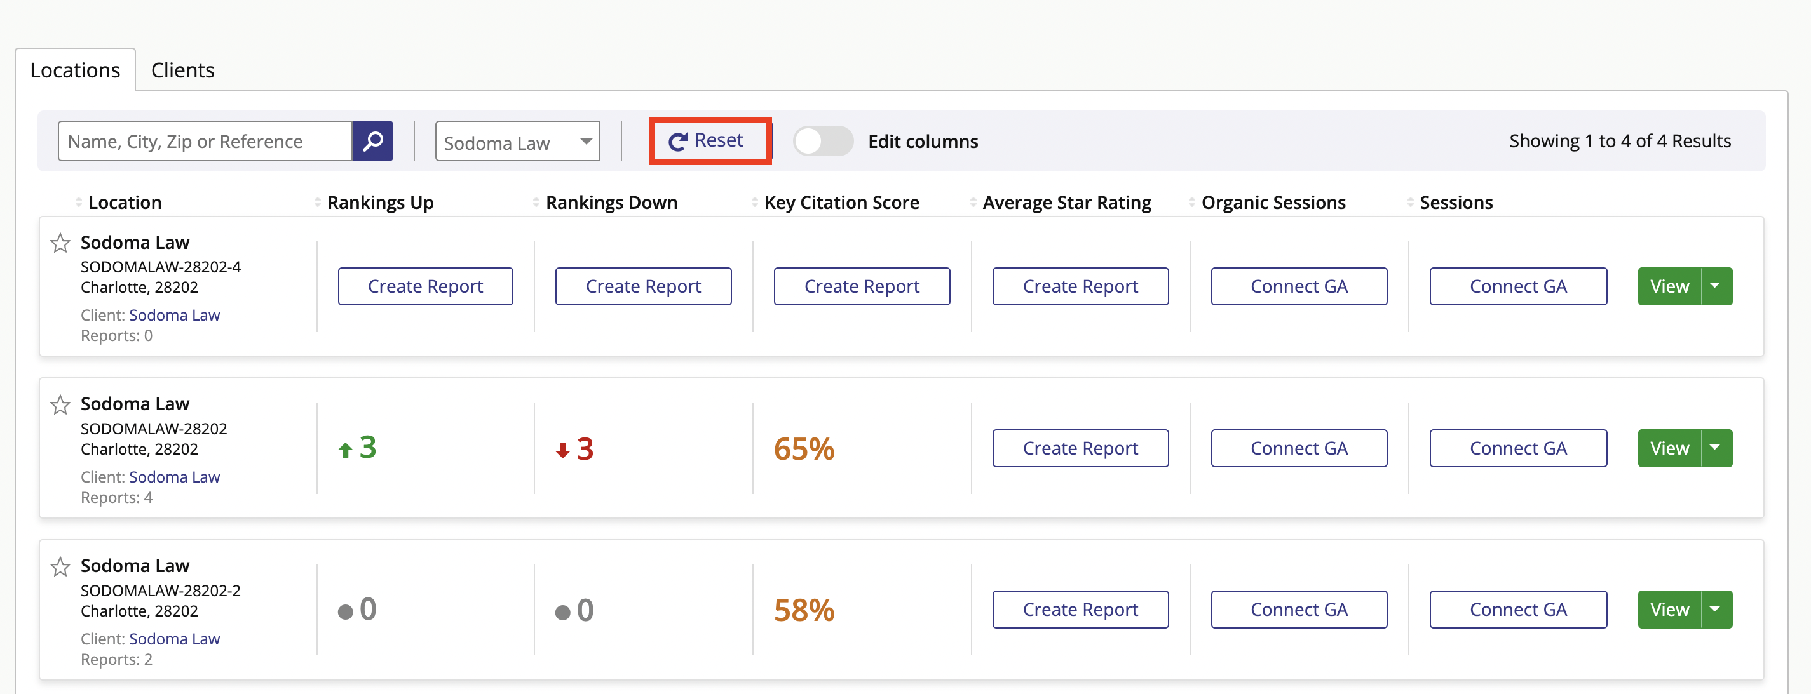Favorite the star for SODOMALAW-28202-2 location
This screenshot has height=694, width=1811.
pyautogui.click(x=60, y=566)
